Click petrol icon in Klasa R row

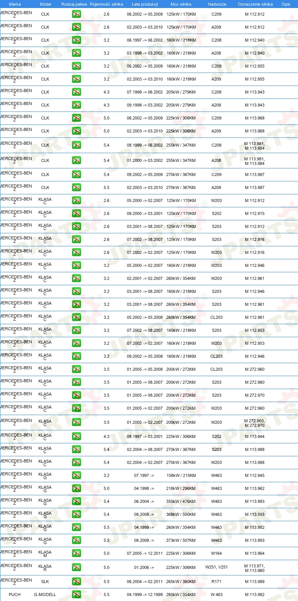click(x=76, y=568)
